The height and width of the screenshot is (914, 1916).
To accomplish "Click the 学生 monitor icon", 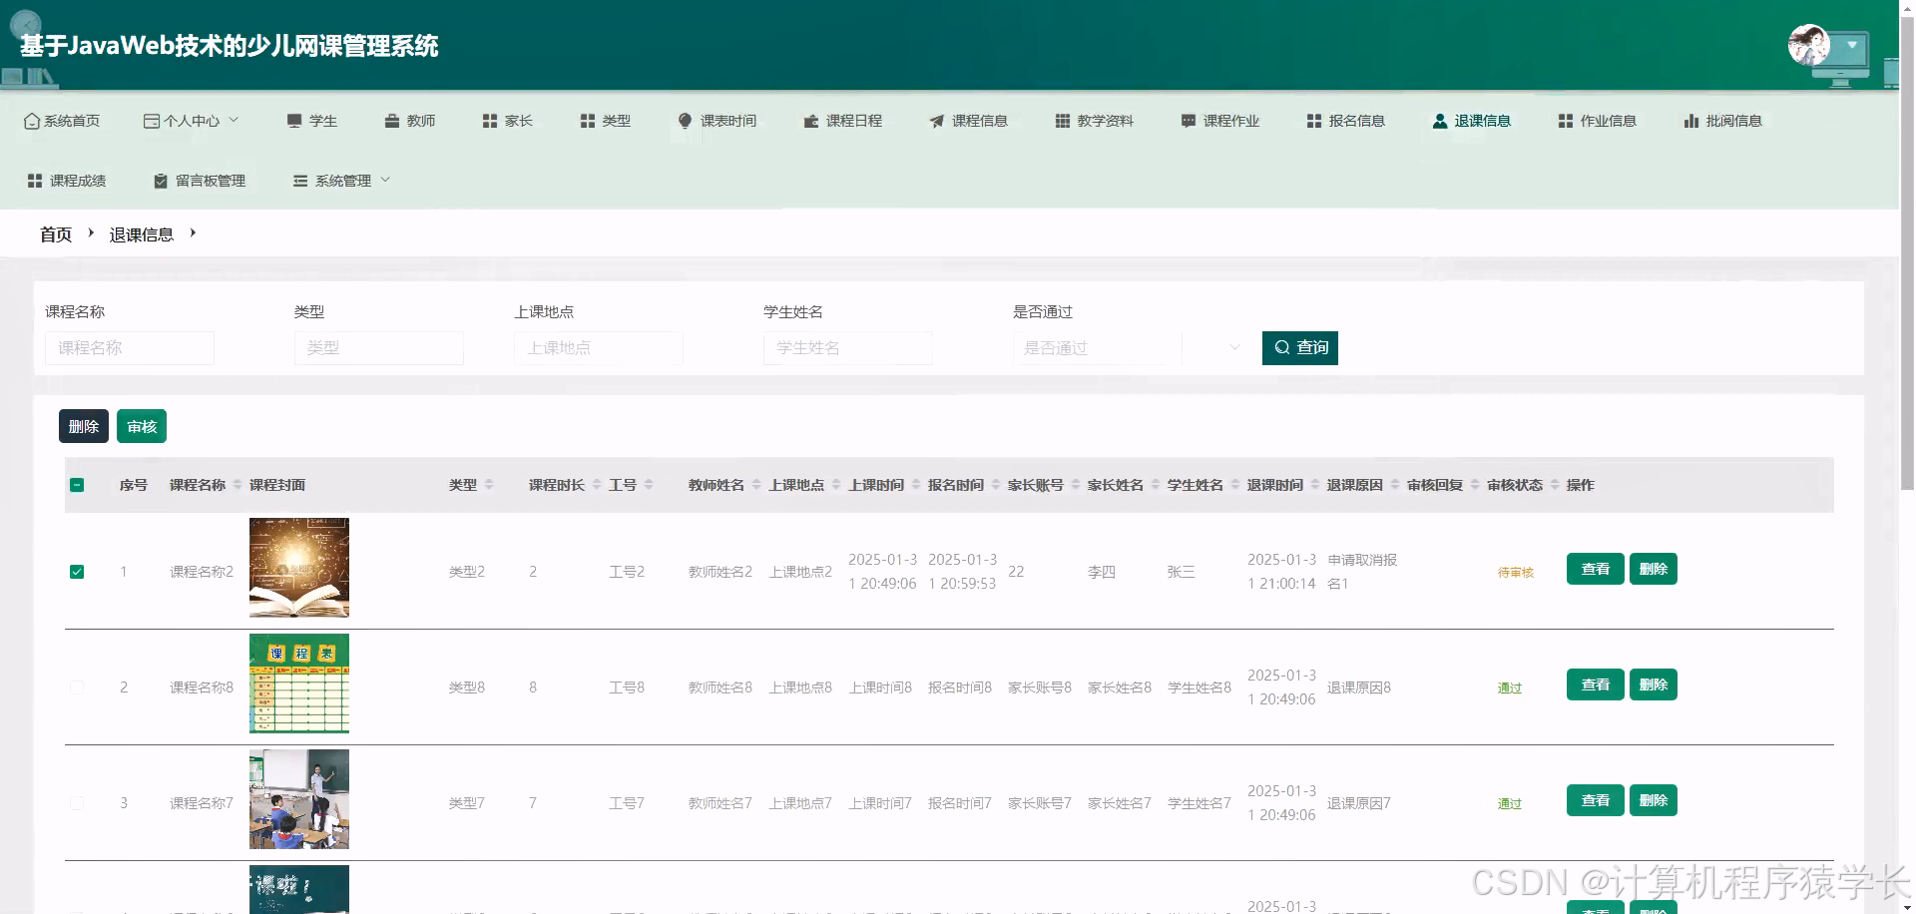I will pos(294,121).
